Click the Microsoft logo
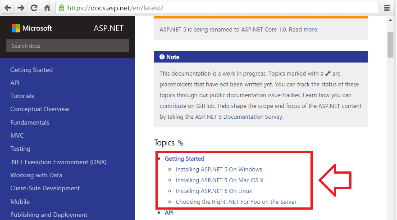The height and width of the screenshot is (220, 397). 32,28
